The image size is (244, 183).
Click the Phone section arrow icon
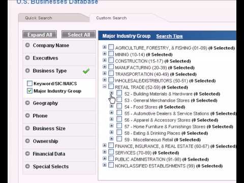[x=27, y=115]
